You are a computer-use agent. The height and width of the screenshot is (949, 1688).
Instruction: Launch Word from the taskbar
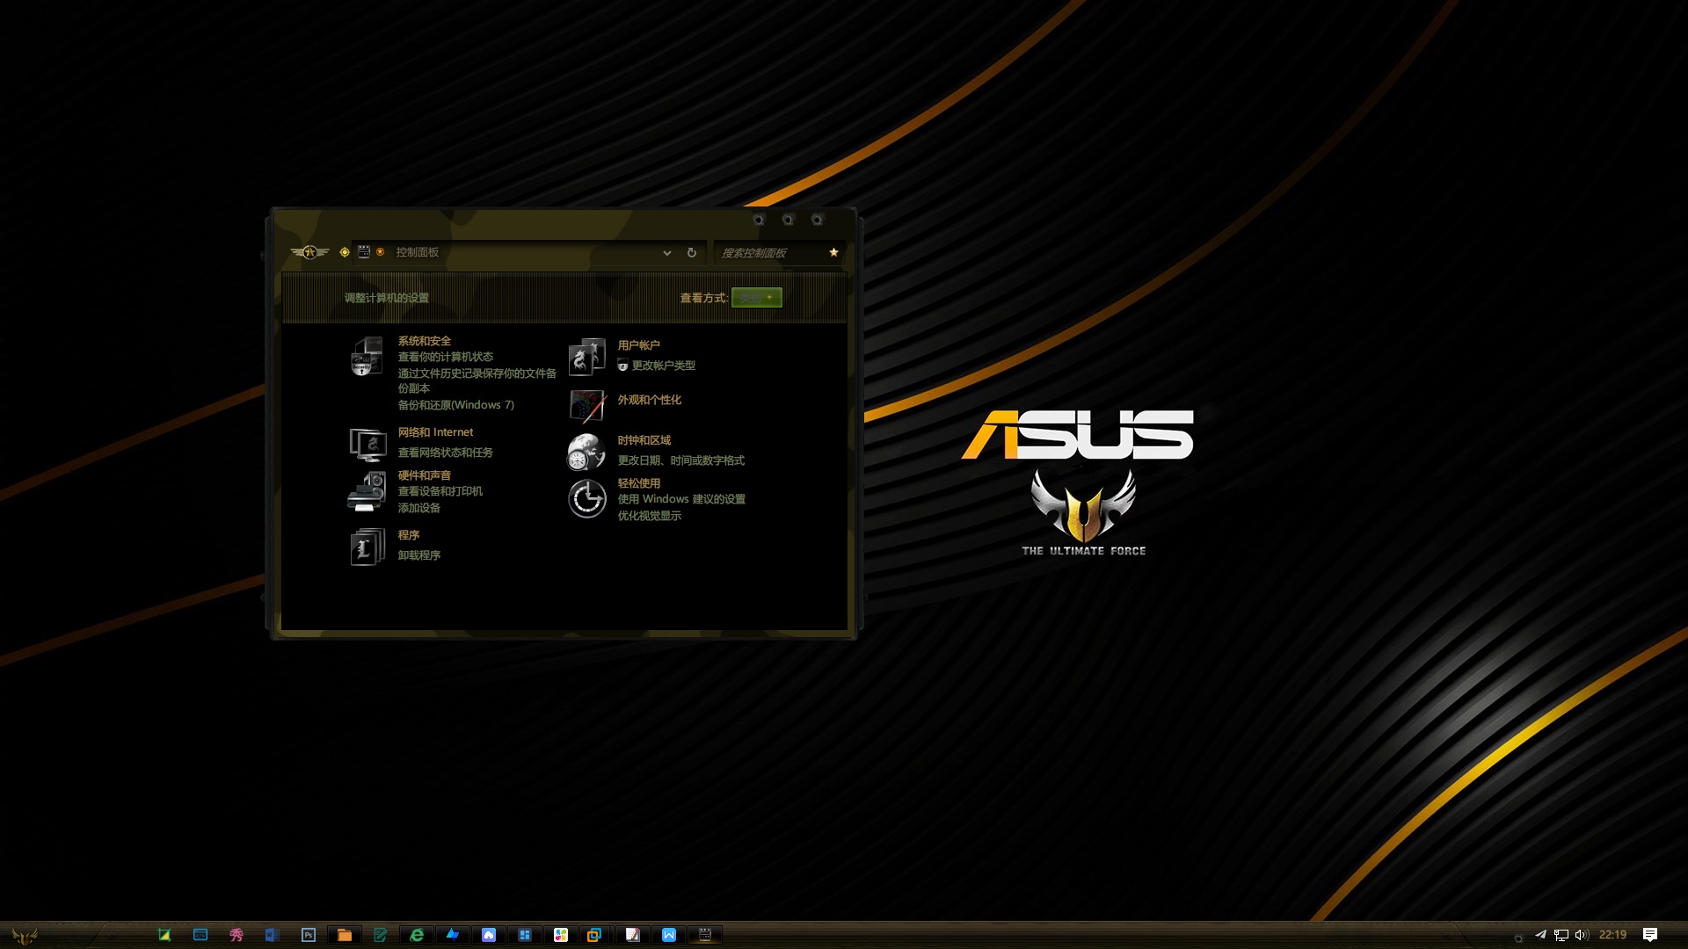tap(272, 935)
